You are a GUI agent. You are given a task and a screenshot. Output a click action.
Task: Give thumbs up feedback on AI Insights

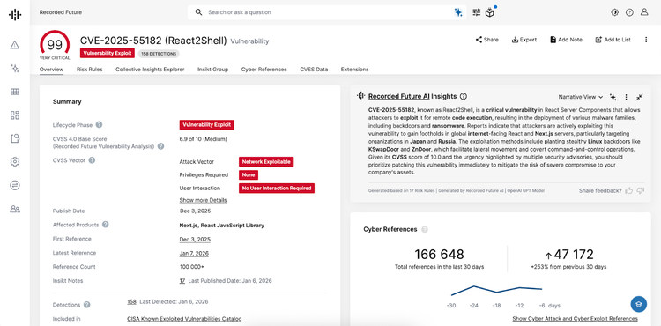pyautogui.click(x=629, y=191)
